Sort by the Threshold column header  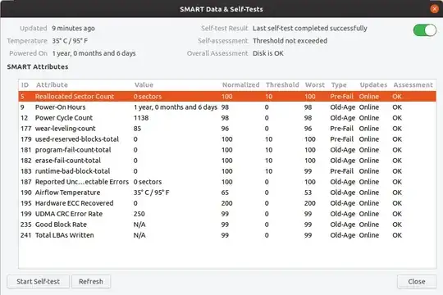tap(282, 85)
